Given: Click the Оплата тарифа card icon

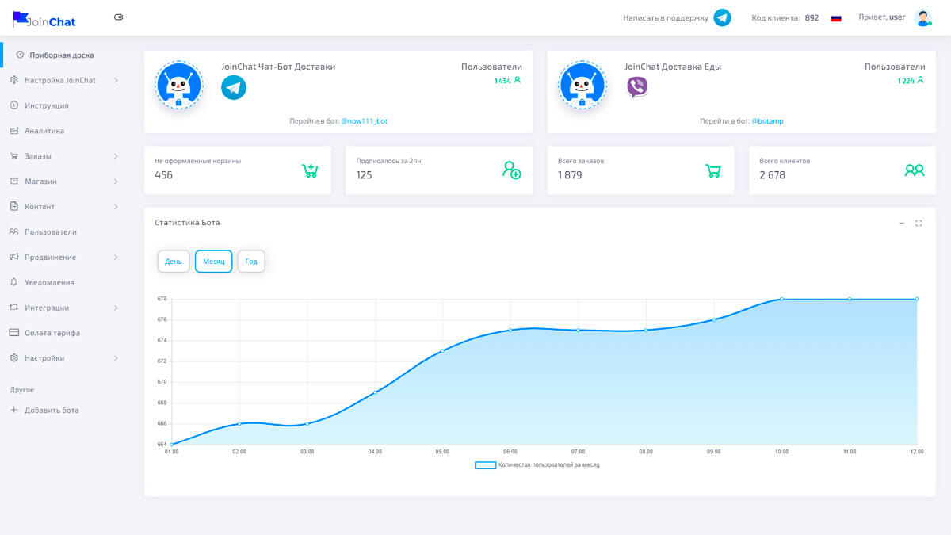Looking at the screenshot, I should [x=13, y=333].
